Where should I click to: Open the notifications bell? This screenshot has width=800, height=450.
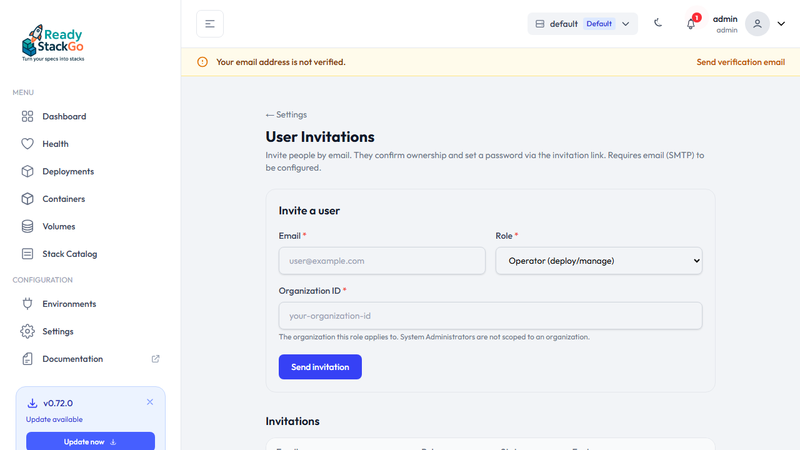pyautogui.click(x=691, y=24)
